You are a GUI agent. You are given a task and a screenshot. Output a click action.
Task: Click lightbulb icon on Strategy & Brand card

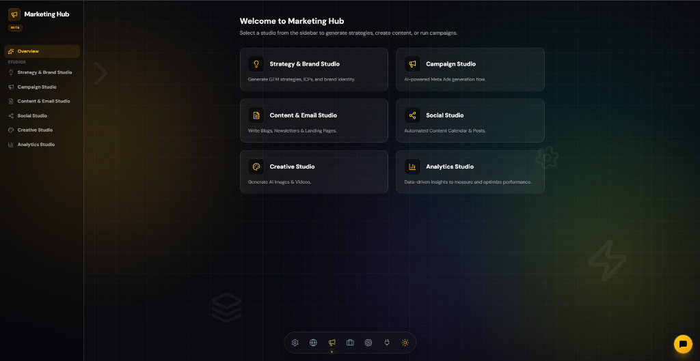point(256,64)
